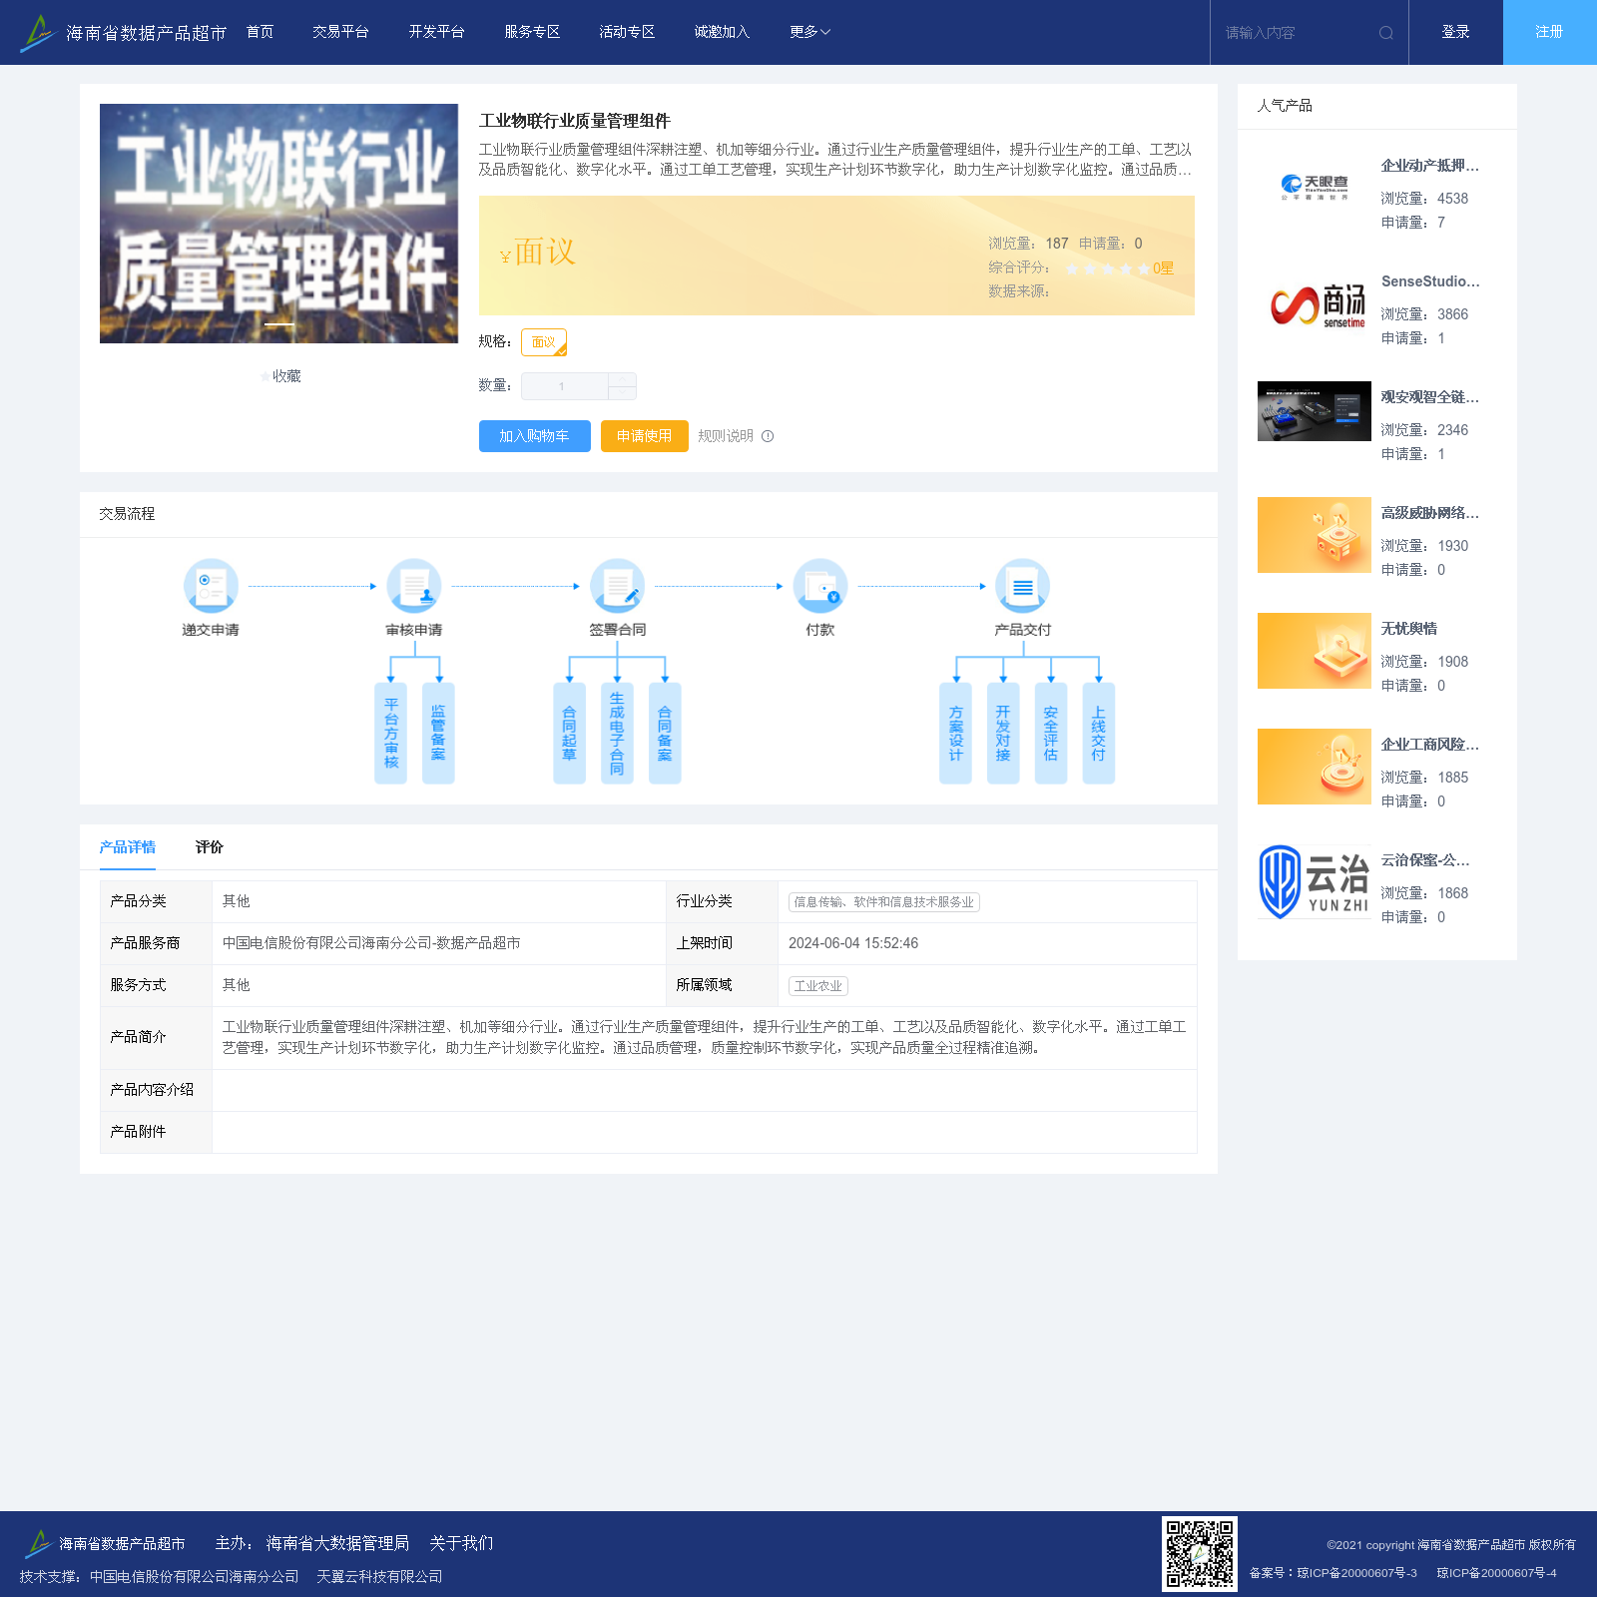Screen dimensions: 1597x1597
Task: Click the 方案设计 flow box
Action: click(x=955, y=734)
